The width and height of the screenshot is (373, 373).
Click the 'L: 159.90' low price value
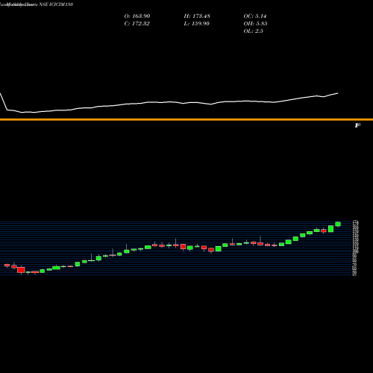196,24
